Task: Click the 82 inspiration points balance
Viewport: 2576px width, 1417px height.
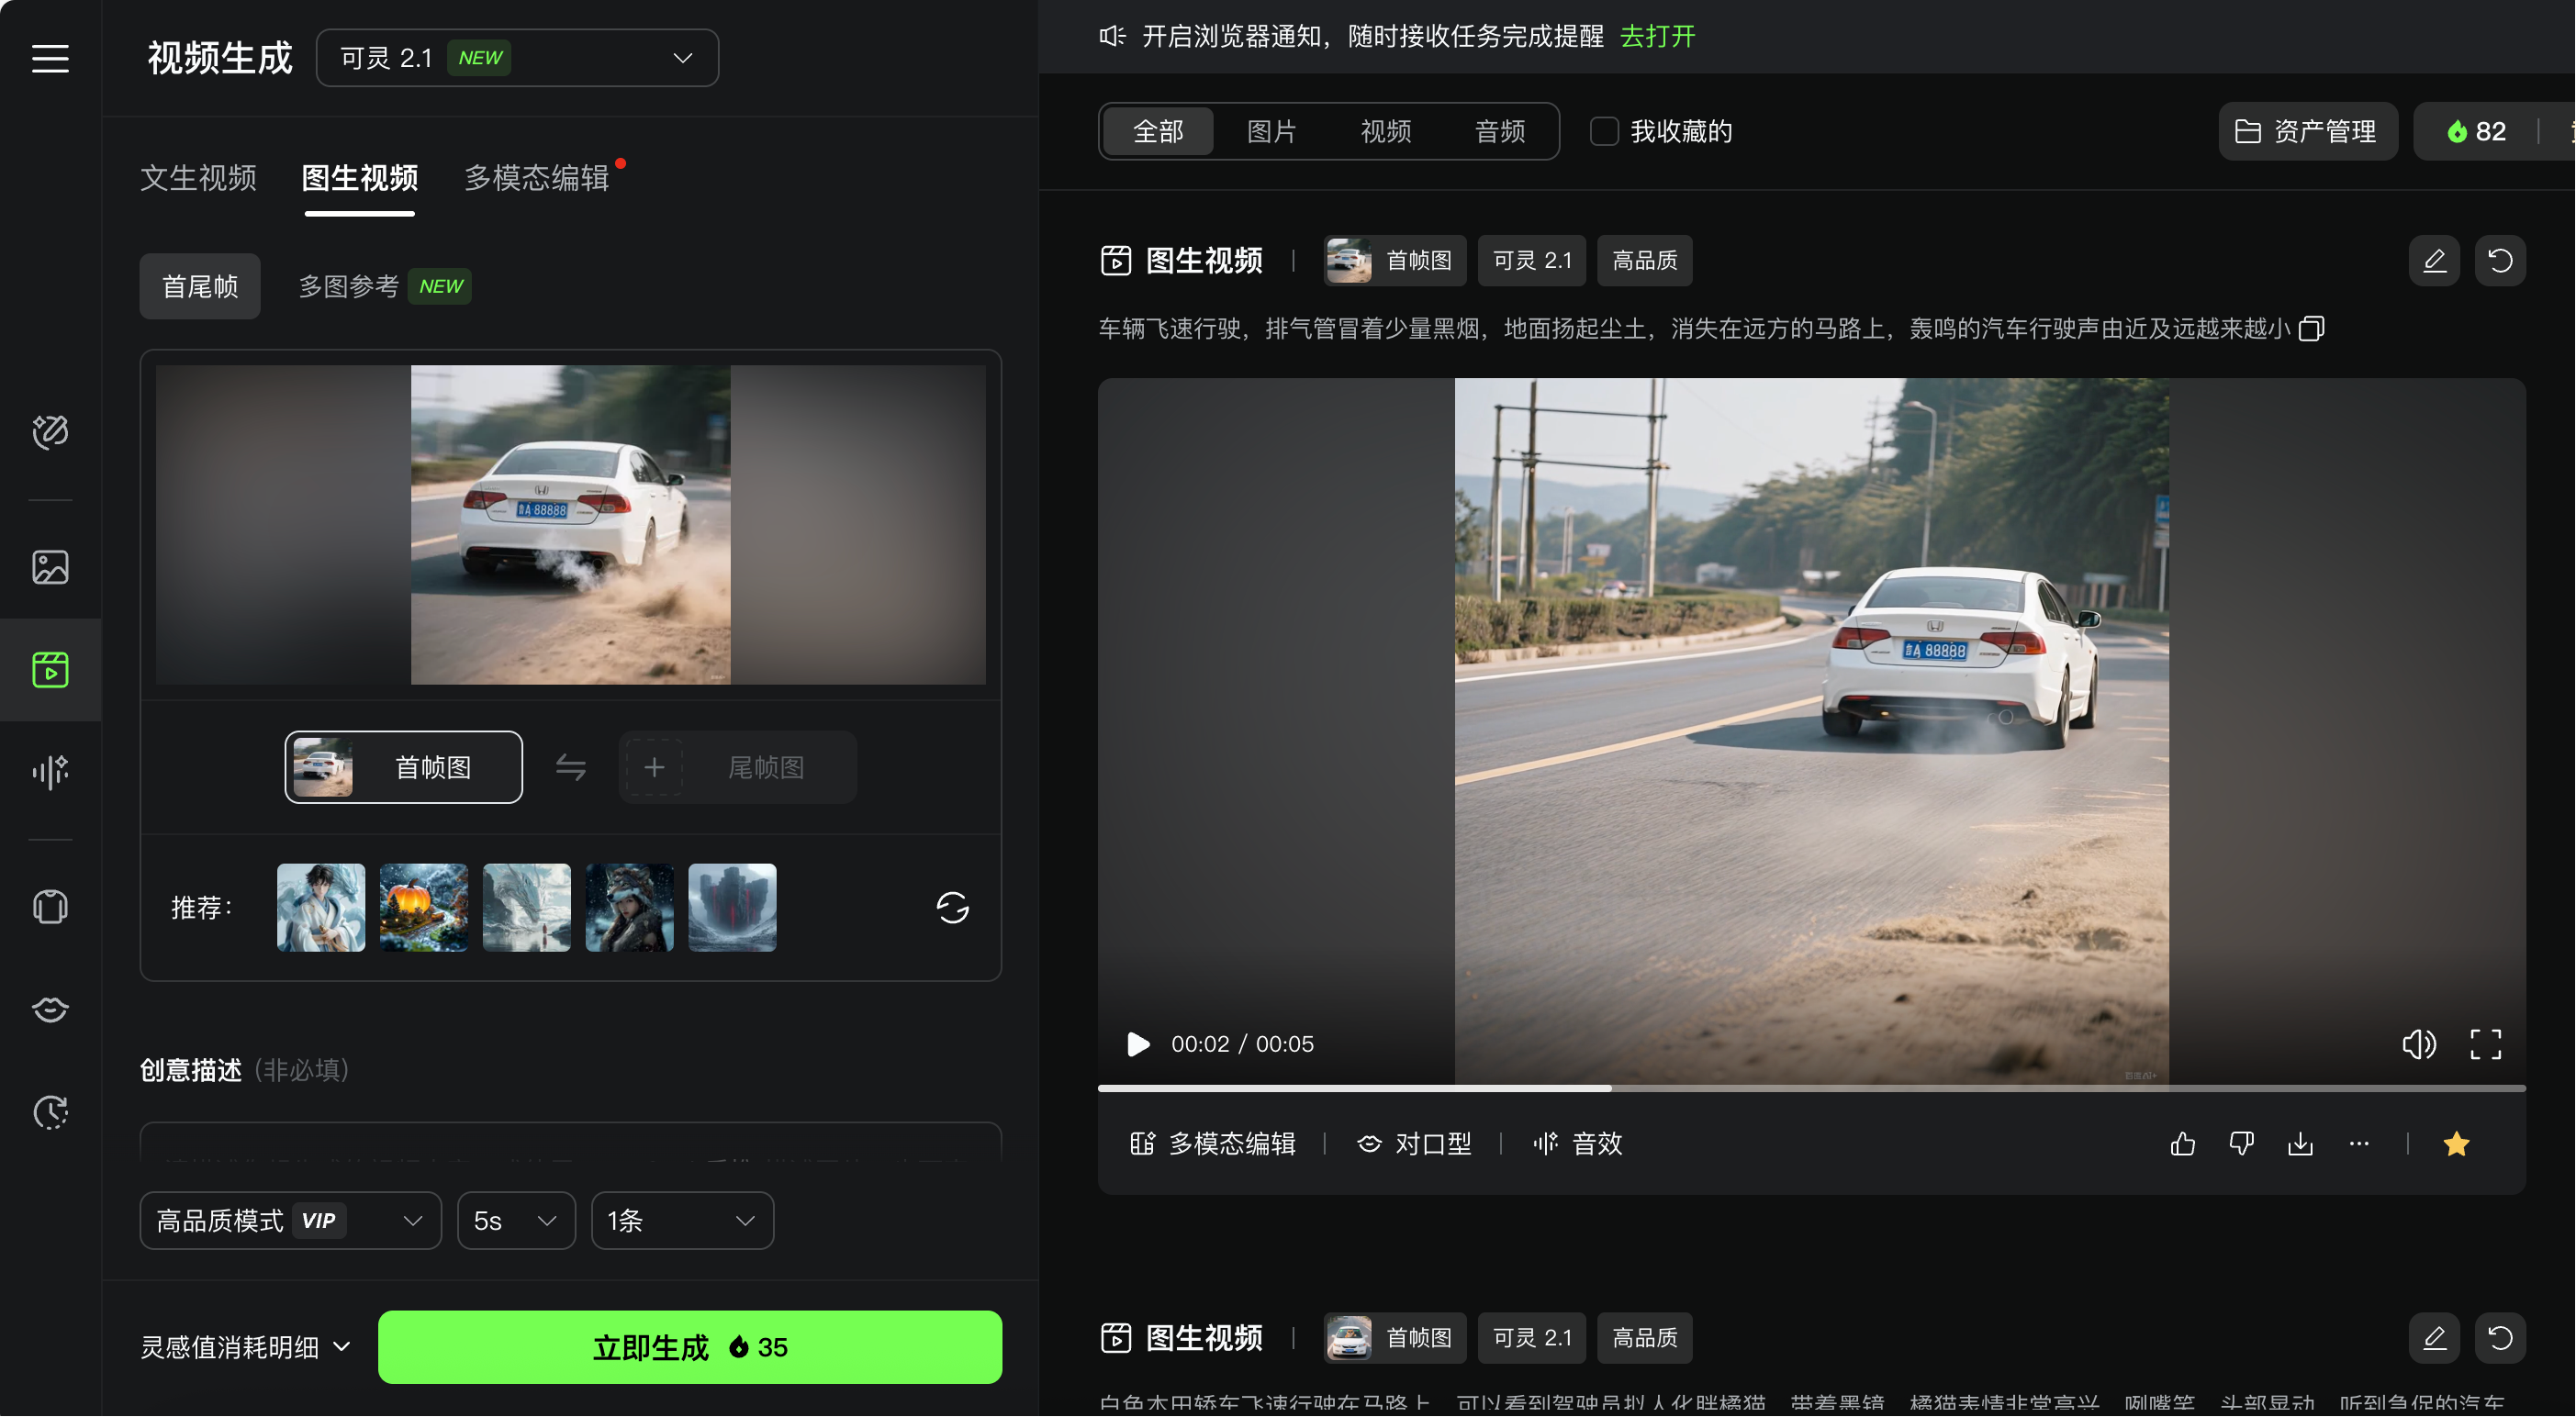Action: (2476, 131)
